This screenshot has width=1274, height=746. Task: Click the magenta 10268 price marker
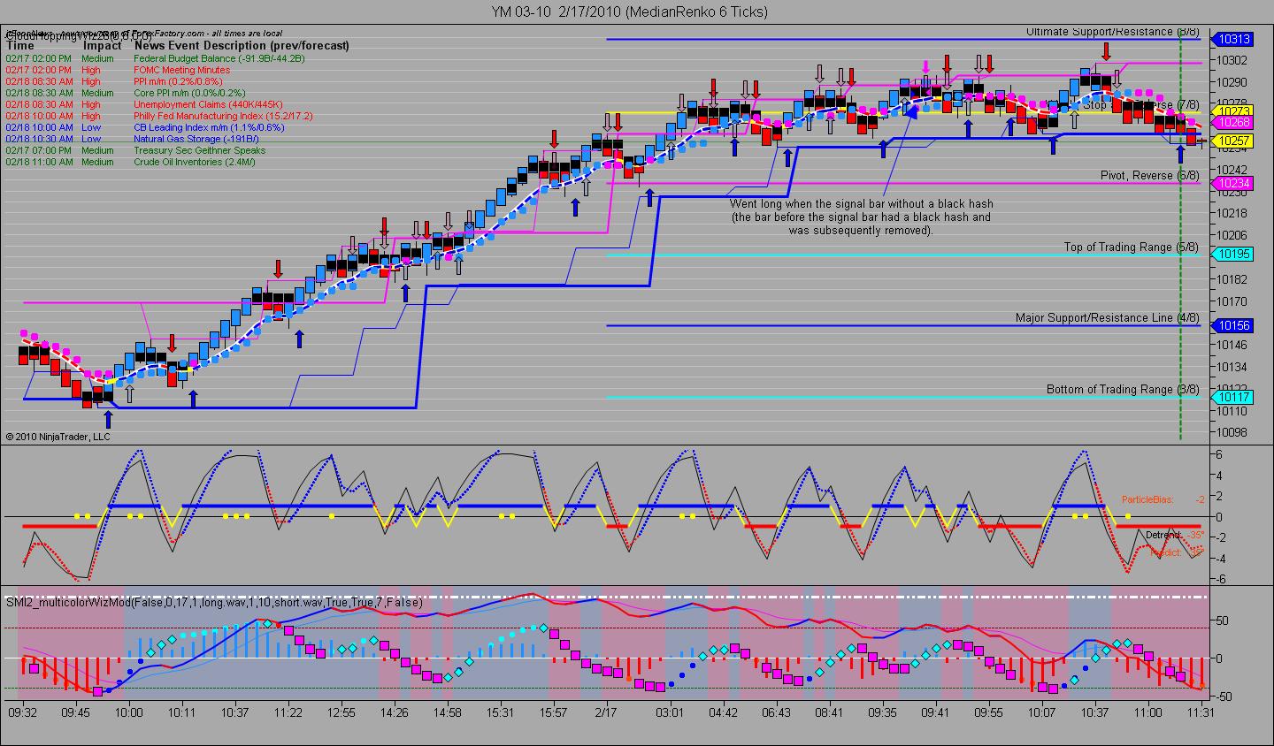pyautogui.click(x=1232, y=123)
